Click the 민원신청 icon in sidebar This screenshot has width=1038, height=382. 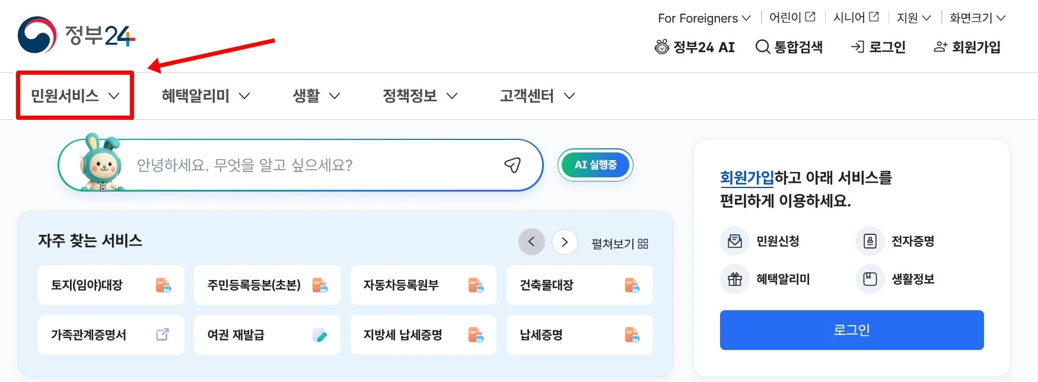pyautogui.click(x=735, y=241)
